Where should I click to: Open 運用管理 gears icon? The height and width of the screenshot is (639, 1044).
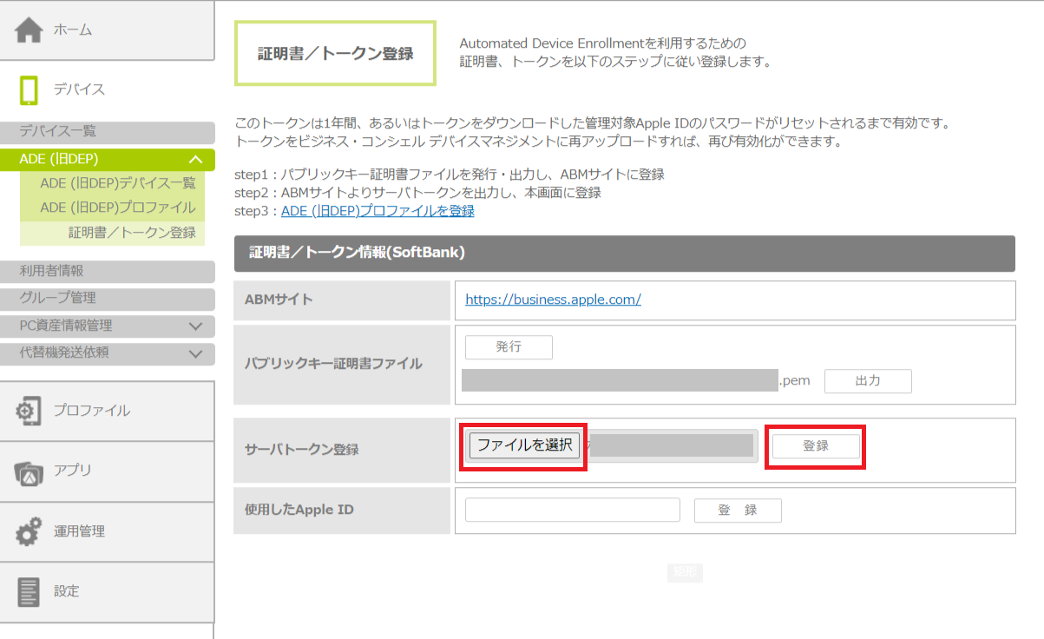click(x=28, y=531)
